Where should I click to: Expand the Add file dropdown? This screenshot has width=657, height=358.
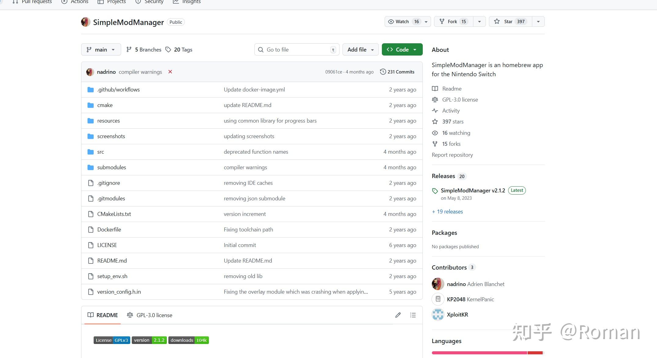pyautogui.click(x=360, y=50)
